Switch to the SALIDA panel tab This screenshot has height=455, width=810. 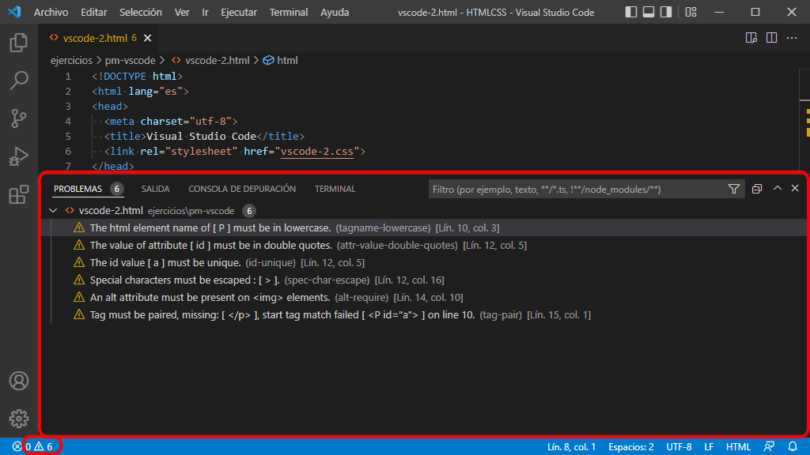155,189
